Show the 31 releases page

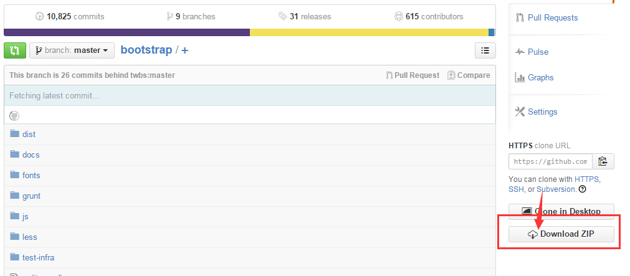click(x=305, y=16)
